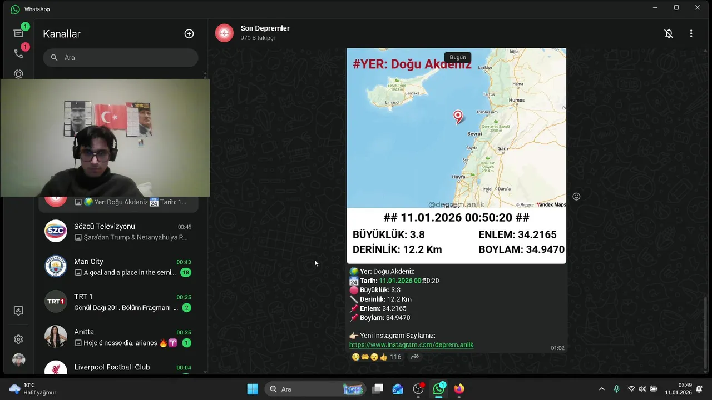The height and width of the screenshot is (400, 712).
Task: Open WhatsApp settings gear
Action: tap(18, 339)
